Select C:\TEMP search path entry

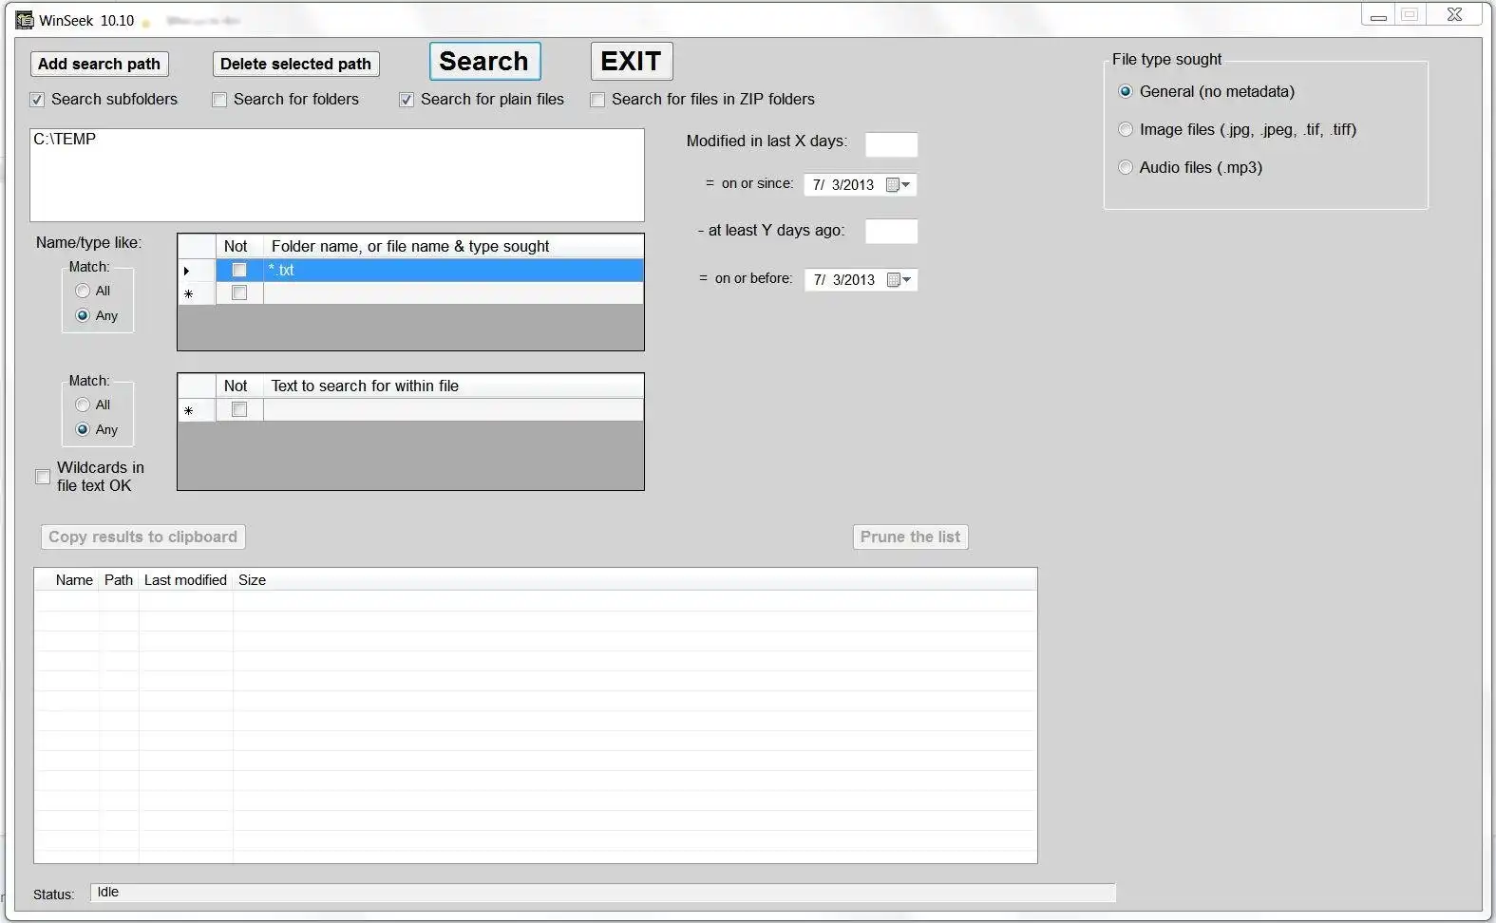(65, 140)
